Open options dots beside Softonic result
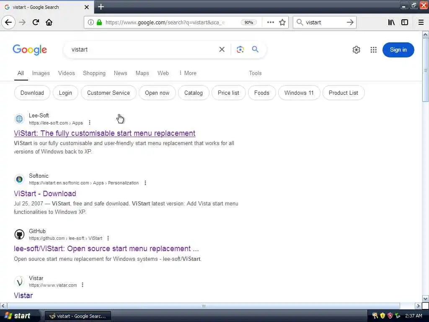Screen dimensions: 429x322 [145, 183]
